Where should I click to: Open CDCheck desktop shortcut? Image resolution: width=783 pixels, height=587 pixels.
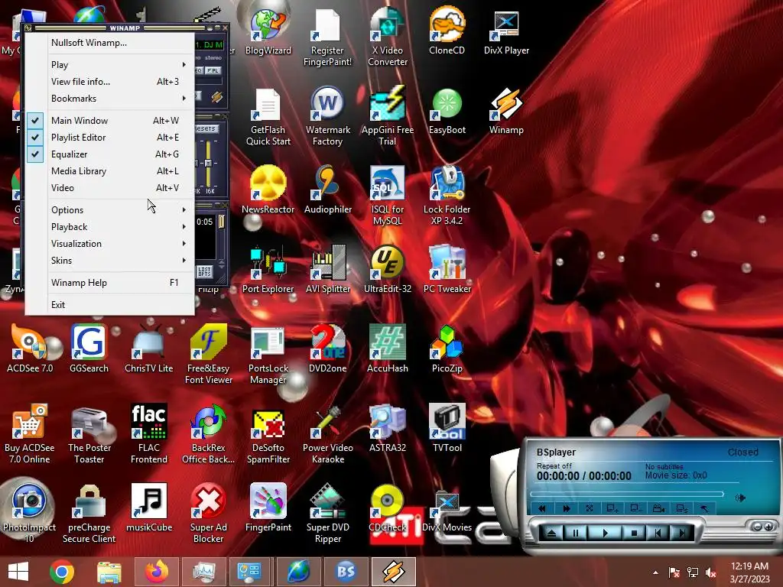pos(388,509)
